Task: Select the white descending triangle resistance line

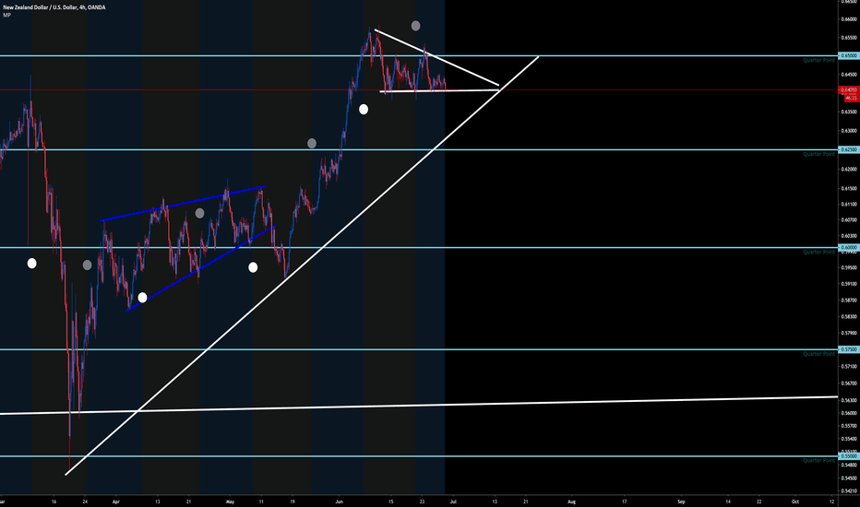Action: click(436, 57)
